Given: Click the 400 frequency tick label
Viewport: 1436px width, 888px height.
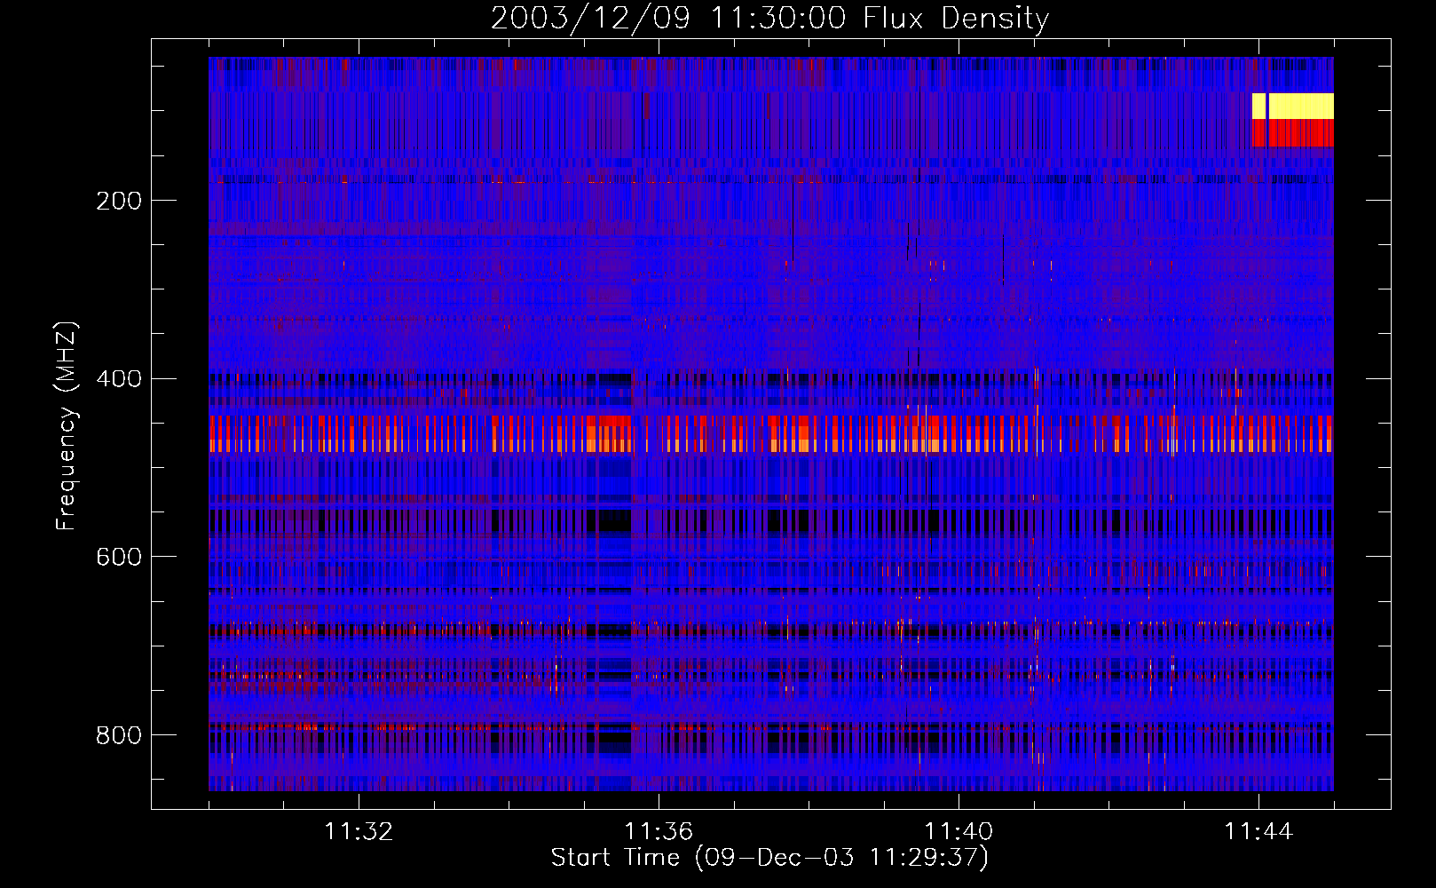Looking at the screenshot, I should pyautogui.click(x=119, y=379).
